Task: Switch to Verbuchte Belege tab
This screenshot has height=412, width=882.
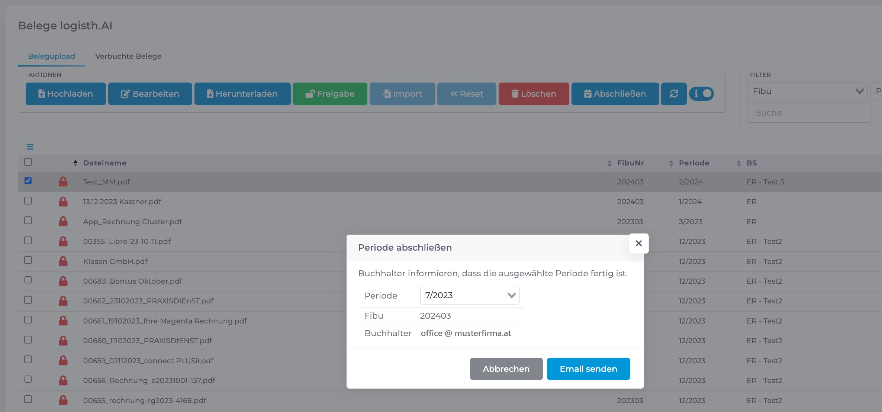Action: point(128,56)
